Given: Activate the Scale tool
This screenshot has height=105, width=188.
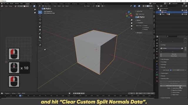Looking at the screenshot, I should click(x=40, y=27).
